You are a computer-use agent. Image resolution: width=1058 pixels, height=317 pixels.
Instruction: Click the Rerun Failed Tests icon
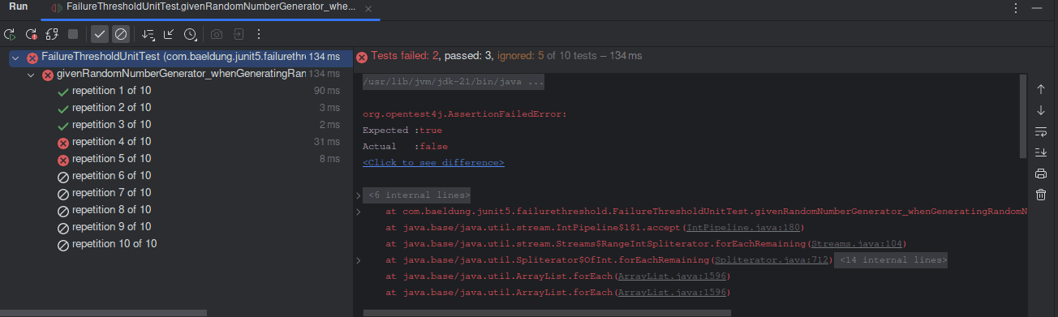coord(31,34)
